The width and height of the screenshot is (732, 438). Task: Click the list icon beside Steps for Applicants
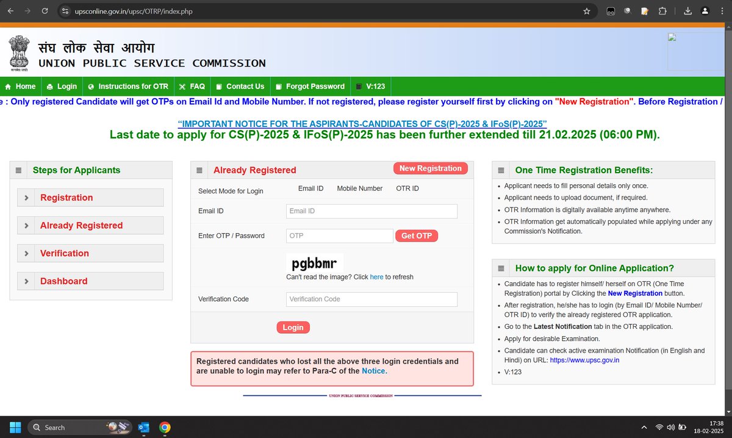[x=18, y=171]
